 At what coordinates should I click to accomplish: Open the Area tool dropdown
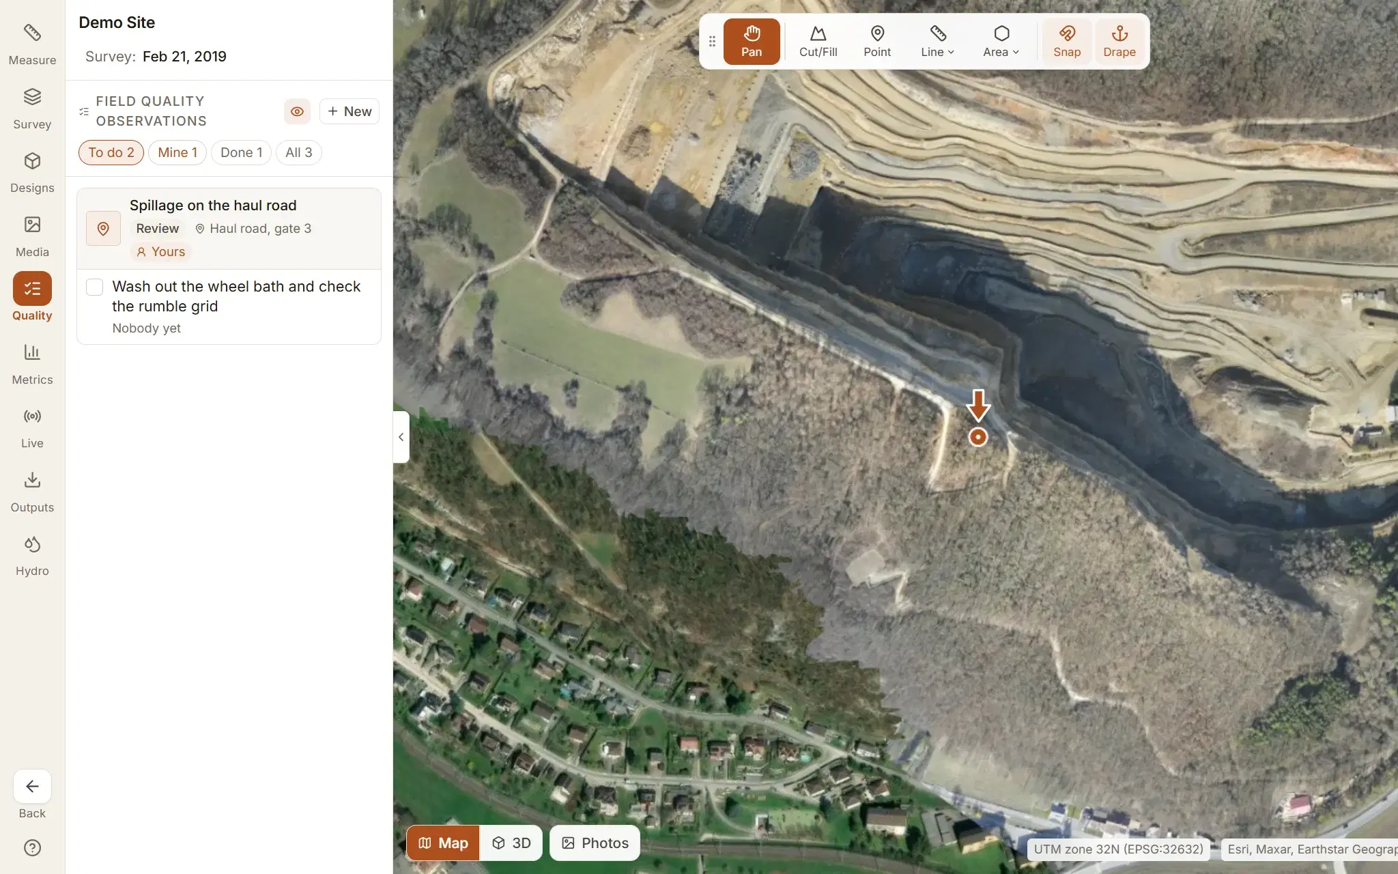pos(1001,42)
